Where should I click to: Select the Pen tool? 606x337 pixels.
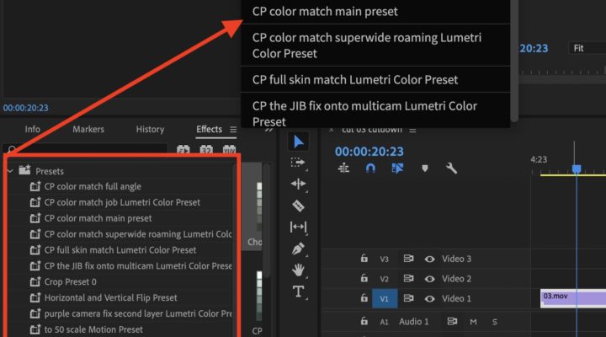[x=298, y=249]
